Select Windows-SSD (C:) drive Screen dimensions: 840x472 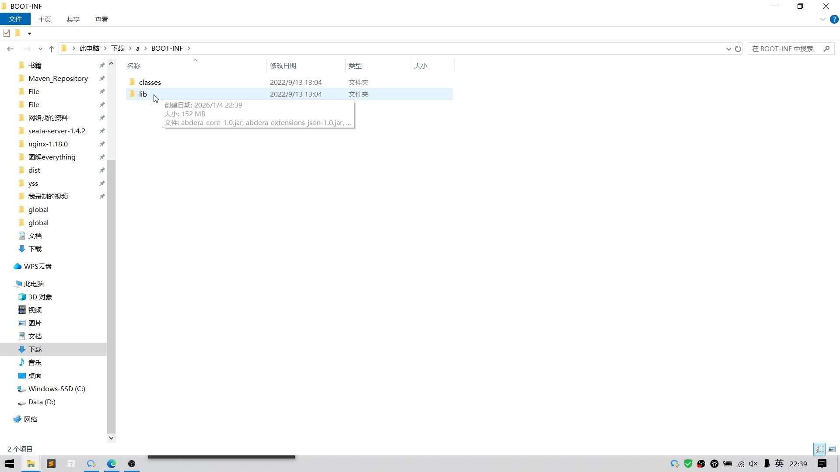[57, 389]
